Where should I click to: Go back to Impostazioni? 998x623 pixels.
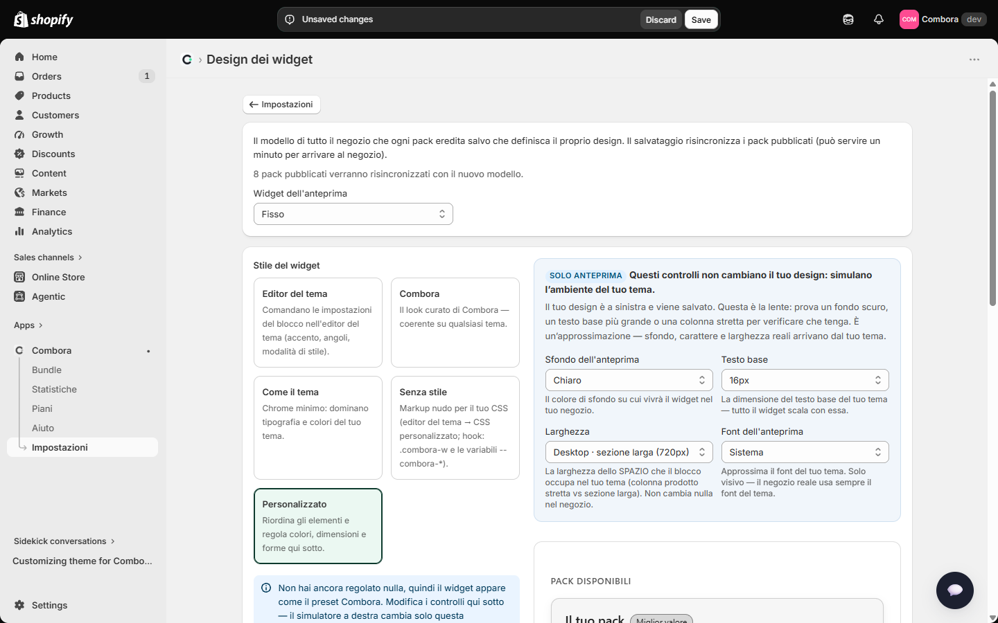tap(281, 105)
